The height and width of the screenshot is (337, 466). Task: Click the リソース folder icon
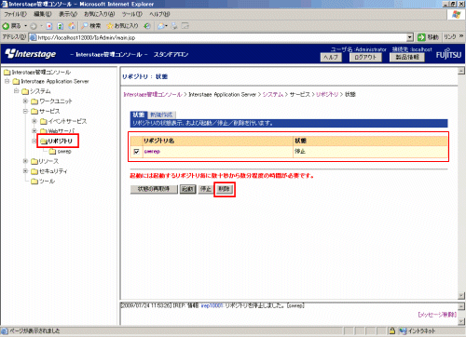34,161
